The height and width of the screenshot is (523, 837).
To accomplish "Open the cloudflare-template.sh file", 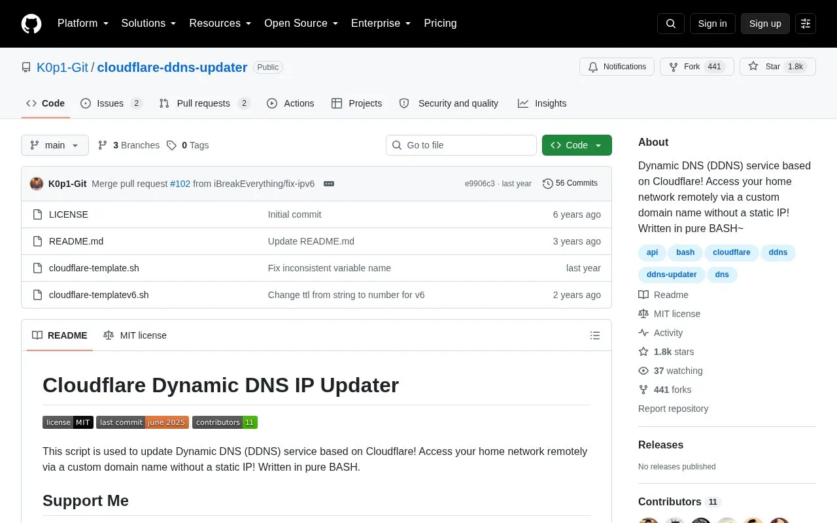I will (94, 268).
